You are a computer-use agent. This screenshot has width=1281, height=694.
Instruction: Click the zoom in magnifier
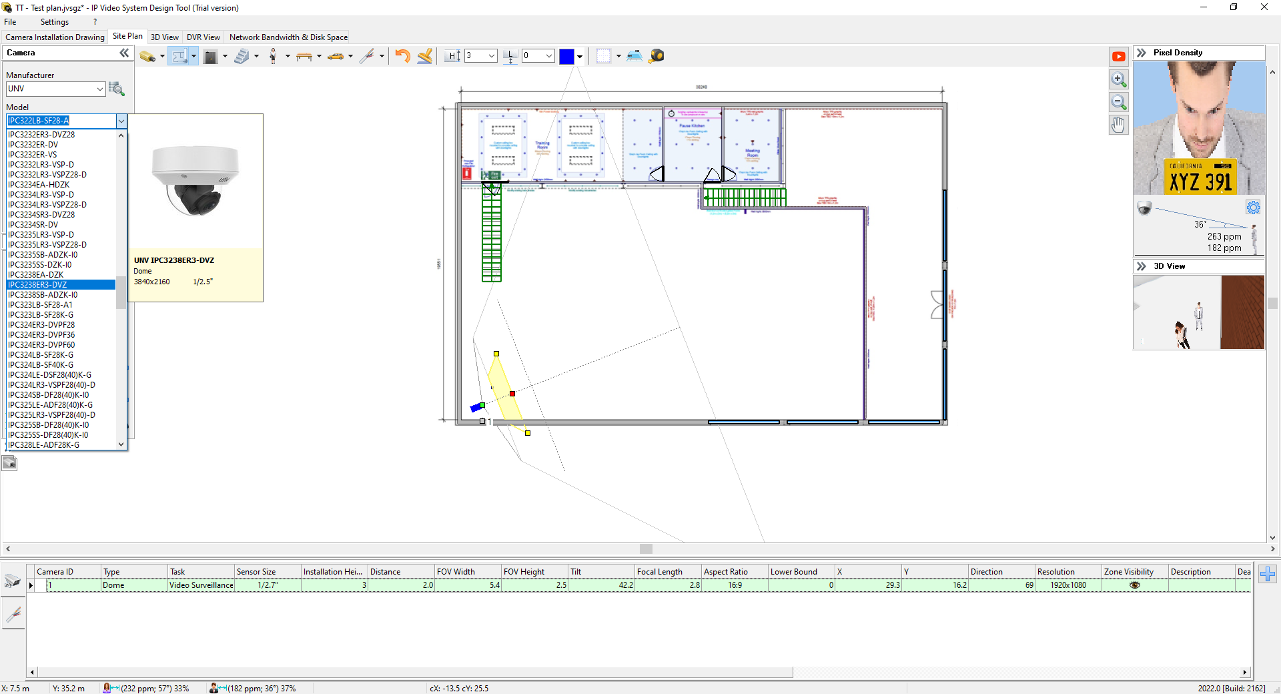1119,79
